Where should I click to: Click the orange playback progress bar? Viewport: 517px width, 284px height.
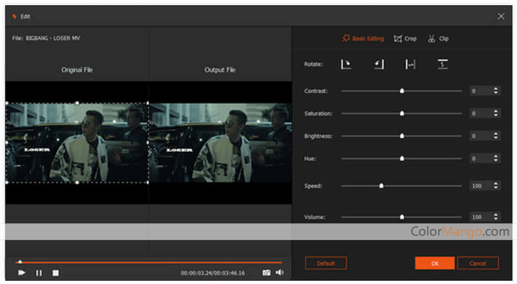tap(149, 263)
